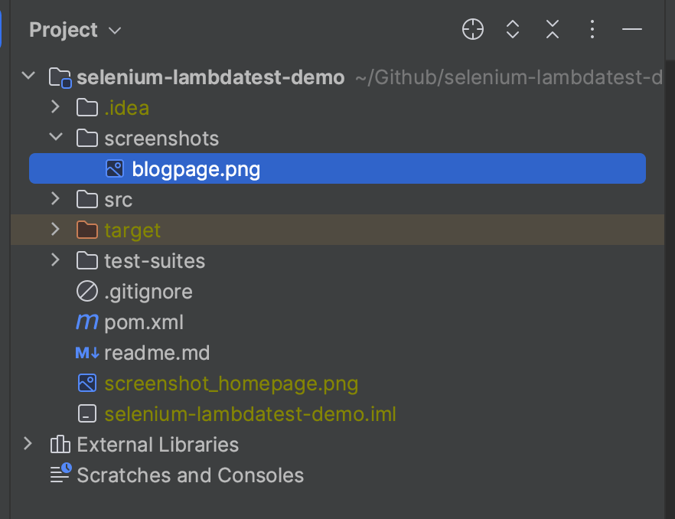Image resolution: width=675 pixels, height=519 pixels.
Task: Select selenium-lambdatest-demo.iml file
Action: [x=250, y=413]
